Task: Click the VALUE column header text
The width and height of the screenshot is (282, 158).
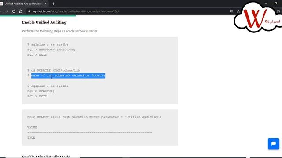Action: click(x=32, y=127)
